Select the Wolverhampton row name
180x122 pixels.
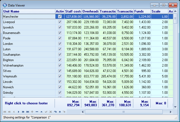point(29,65)
